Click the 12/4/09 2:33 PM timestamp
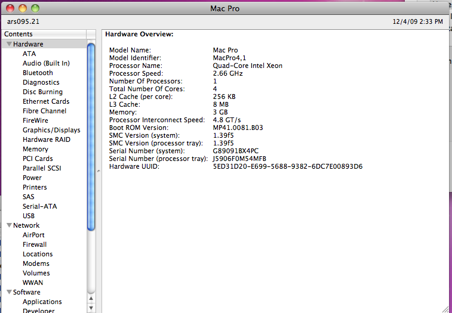This screenshot has width=452, height=313. [418, 21]
